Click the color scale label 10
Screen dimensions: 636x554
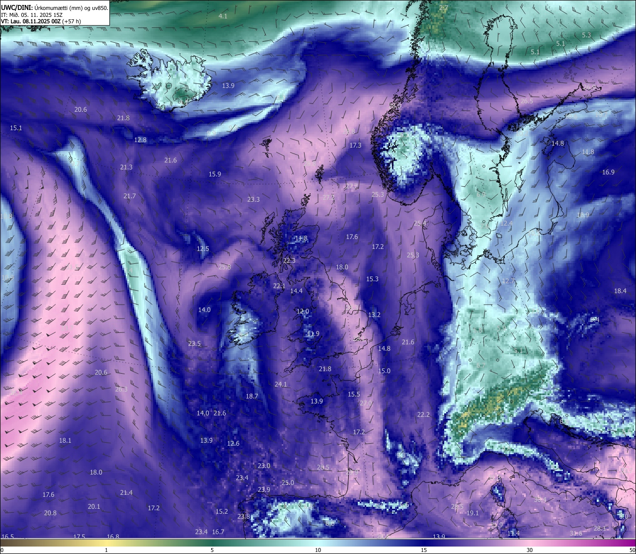(318, 550)
